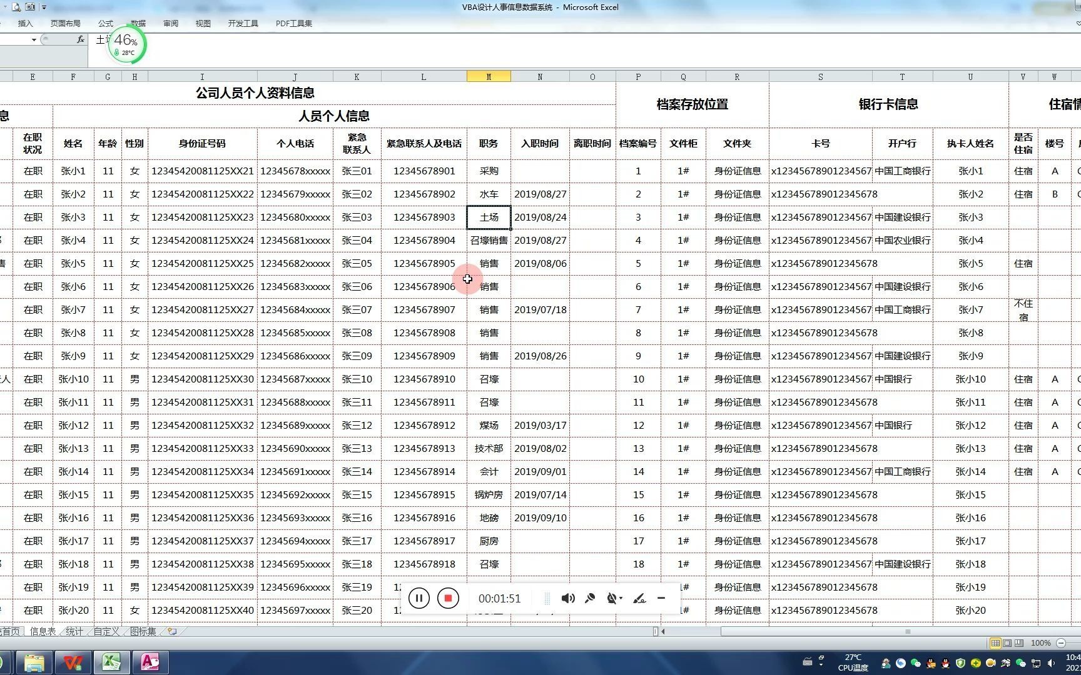The width and height of the screenshot is (1081, 675).
Task: Switch to the 审阅 ribbon tab
Action: (171, 23)
